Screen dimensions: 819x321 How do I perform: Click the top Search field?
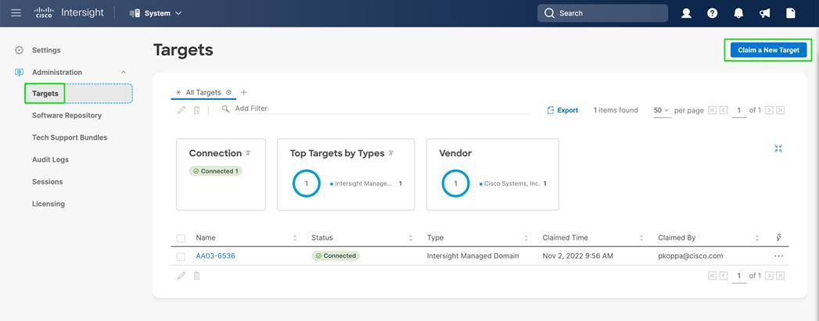coord(602,13)
